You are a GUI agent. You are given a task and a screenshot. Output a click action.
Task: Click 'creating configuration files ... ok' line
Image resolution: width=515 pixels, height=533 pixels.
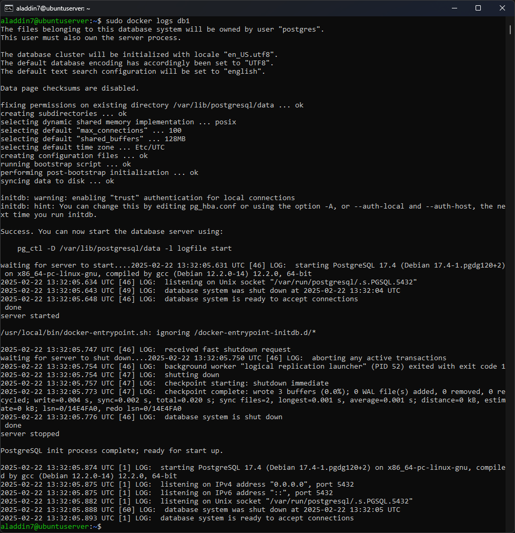coord(74,156)
